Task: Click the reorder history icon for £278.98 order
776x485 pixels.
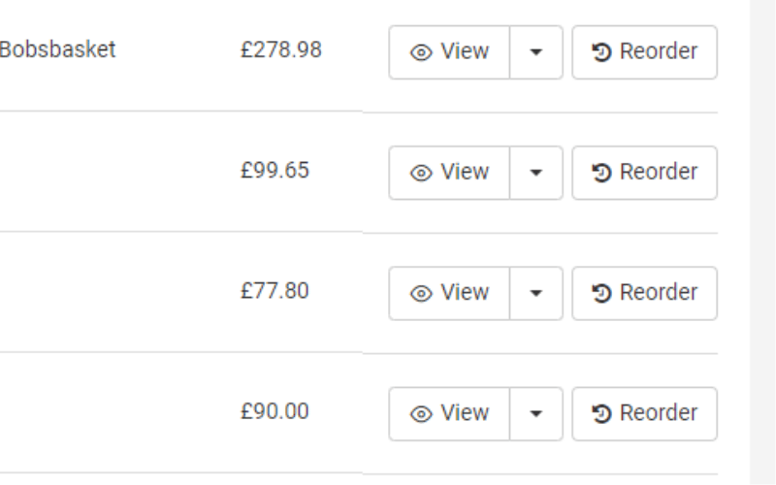Action: [x=601, y=52]
